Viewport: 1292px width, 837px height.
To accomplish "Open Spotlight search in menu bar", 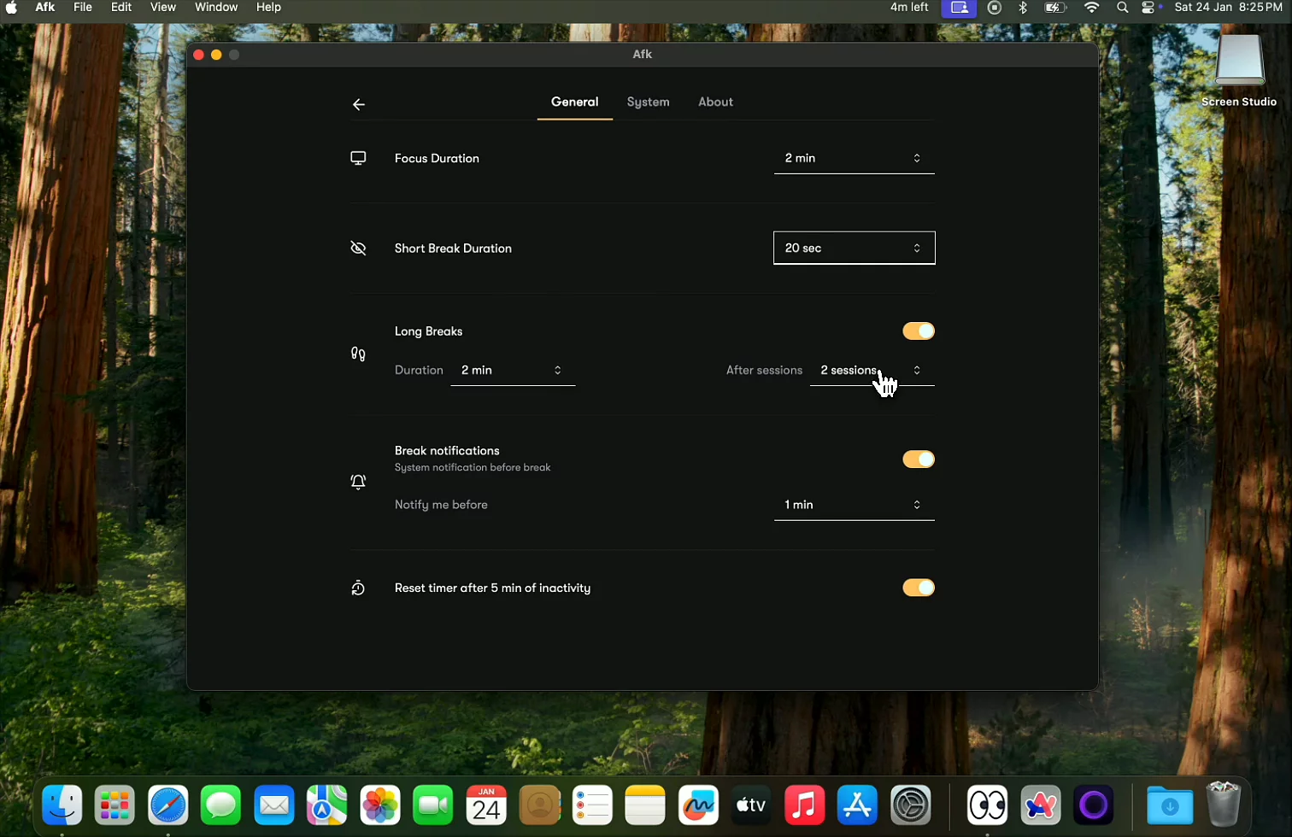I will [x=1122, y=8].
